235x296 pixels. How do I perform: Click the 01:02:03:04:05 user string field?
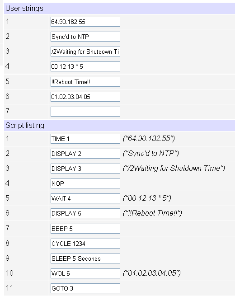(85, 97)
